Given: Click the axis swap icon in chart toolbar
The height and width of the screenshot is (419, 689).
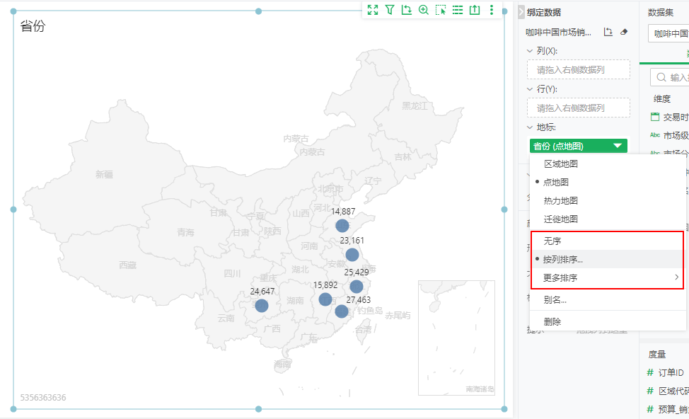Looking at the screenshot, I should (x=407, y=10).
